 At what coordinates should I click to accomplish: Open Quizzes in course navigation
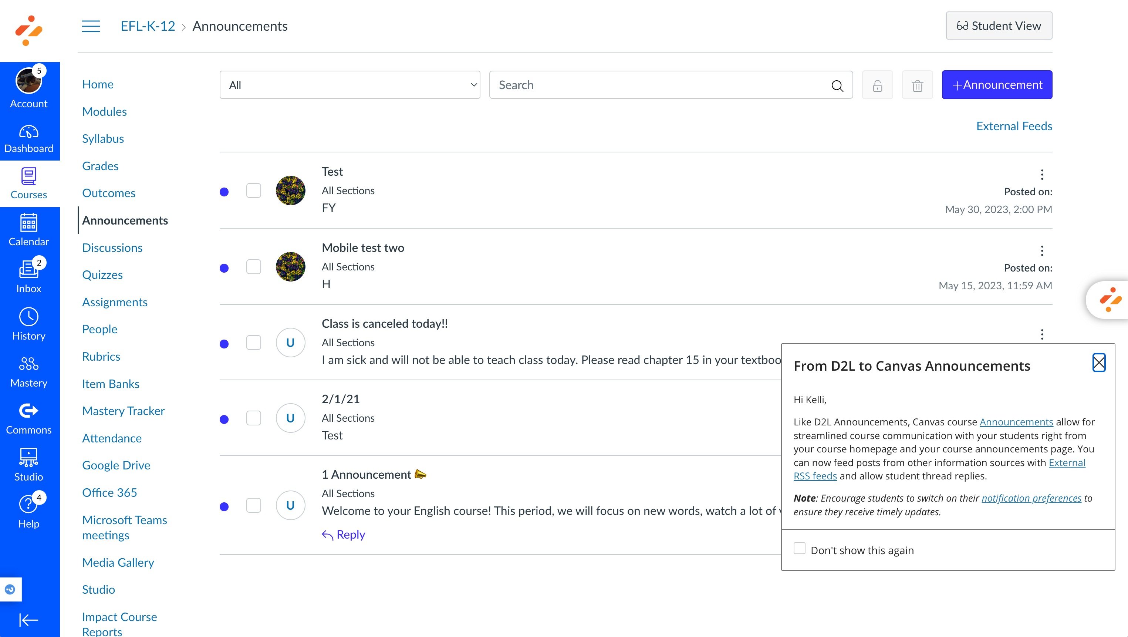pyautogui.click(x=102, y=275)
